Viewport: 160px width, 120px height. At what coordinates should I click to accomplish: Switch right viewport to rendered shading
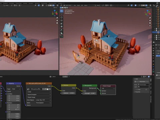point(146,5)
